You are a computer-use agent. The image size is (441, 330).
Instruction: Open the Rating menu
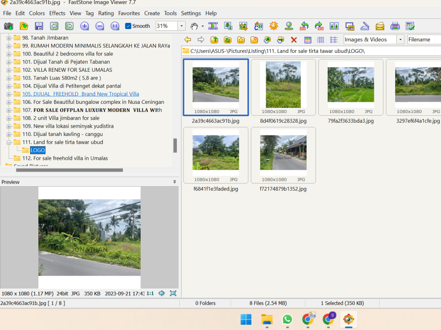point(106,13)
